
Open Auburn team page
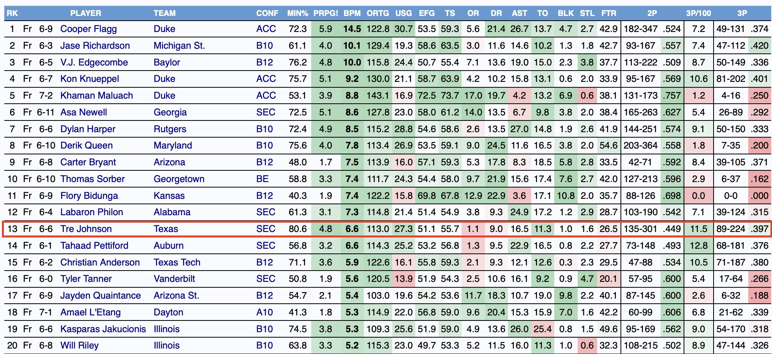coord(168,246)
